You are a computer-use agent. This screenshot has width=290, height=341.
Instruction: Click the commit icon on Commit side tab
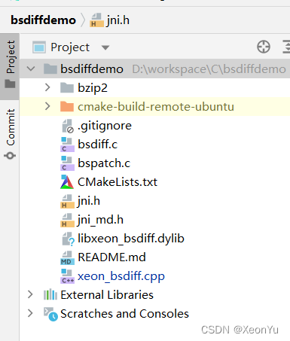tap(10, 156)
